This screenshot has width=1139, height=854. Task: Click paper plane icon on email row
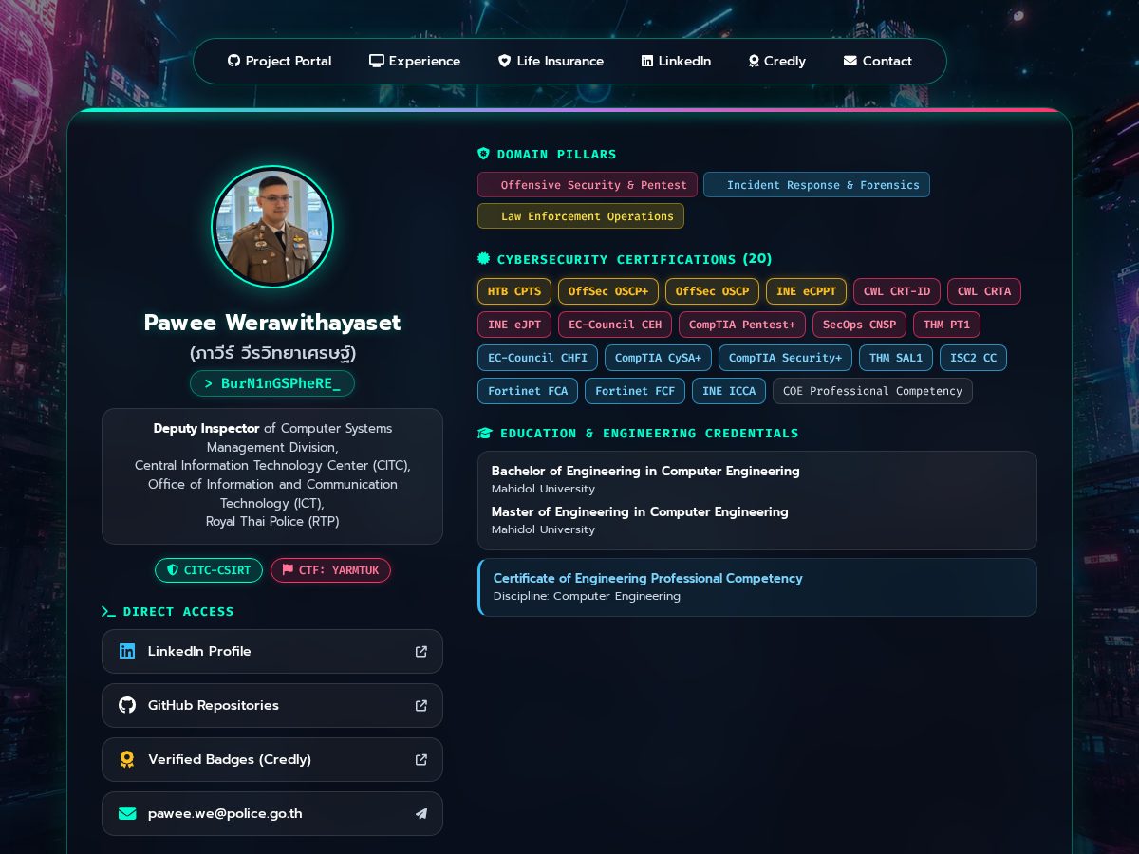(x=421, y=813)
